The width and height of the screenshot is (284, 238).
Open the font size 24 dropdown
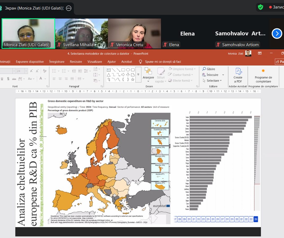(x=26, y=71)
